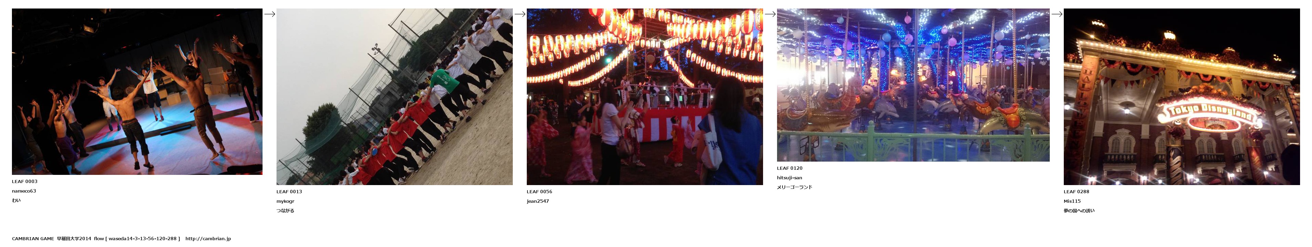The height and width of the screenshot is (247, 1312).
Task: Click the arrow after the carousel photo
Action: [x=1056, y=14]
